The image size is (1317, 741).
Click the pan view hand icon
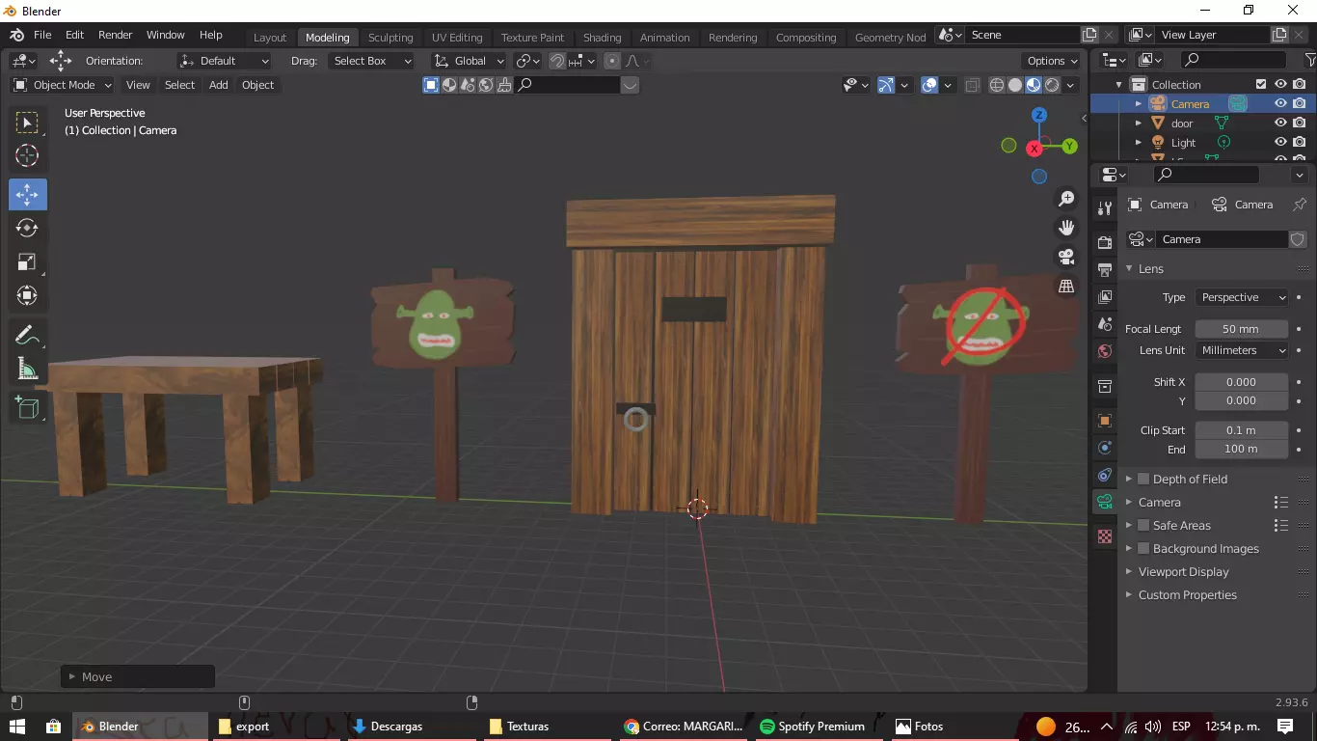(1066, 228)
